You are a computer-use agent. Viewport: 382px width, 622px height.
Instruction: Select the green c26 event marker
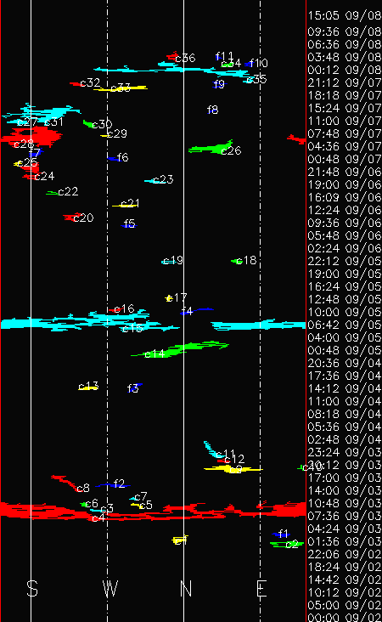[x=211, y=148]
